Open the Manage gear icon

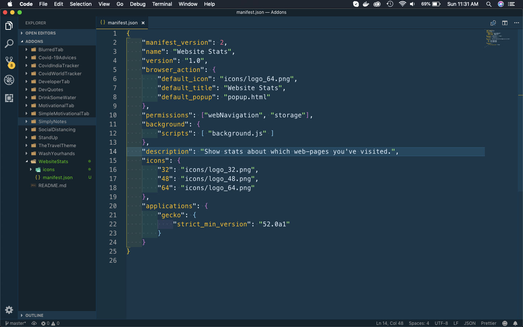9,310
